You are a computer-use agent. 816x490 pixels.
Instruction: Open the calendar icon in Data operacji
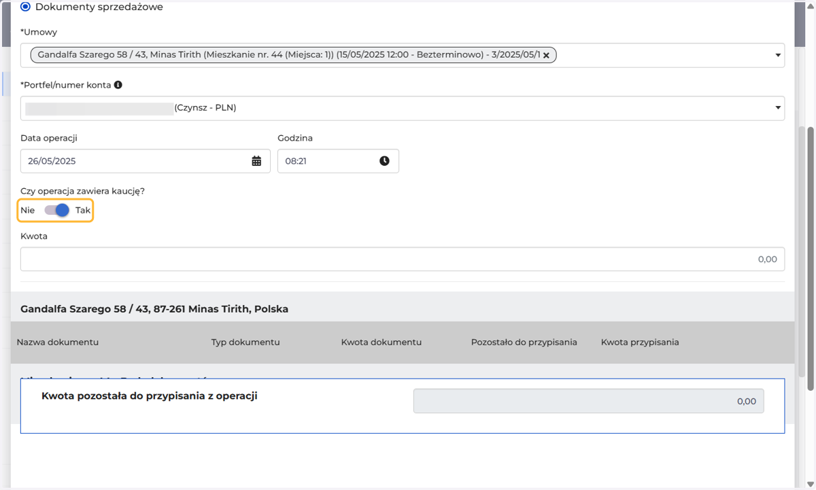(256, 161)
